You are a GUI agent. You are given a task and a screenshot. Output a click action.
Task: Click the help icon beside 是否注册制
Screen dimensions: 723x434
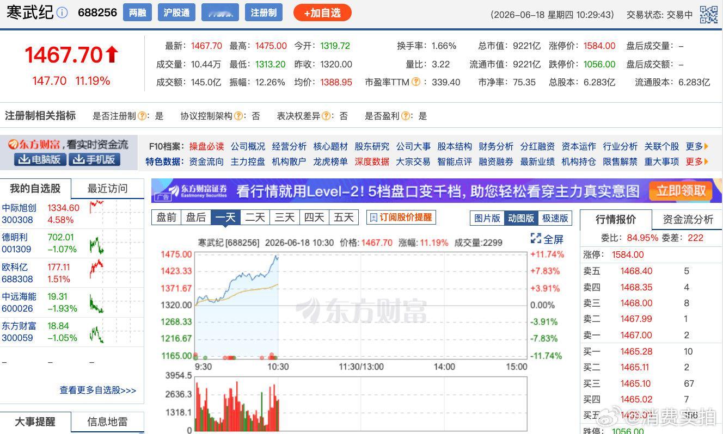pyautogui.click(x=143, y=116)
